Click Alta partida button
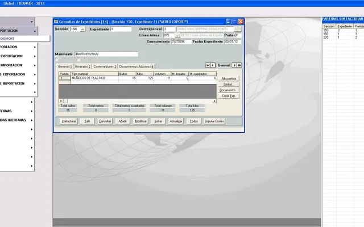364x227 pixels. [229, 79]
